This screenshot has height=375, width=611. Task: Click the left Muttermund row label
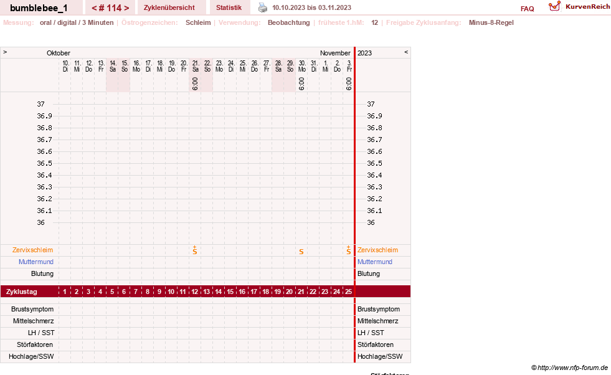click(36, 262)
